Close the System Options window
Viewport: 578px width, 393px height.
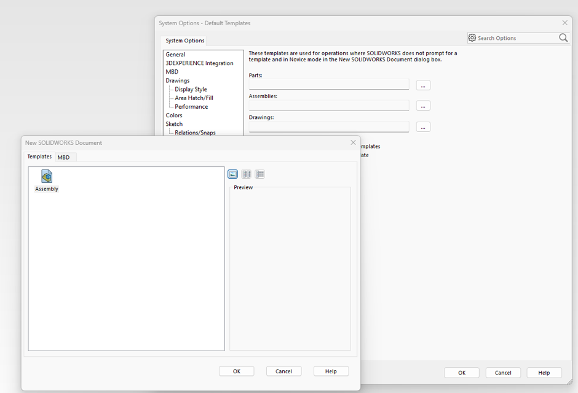click(x=564, y=23)
